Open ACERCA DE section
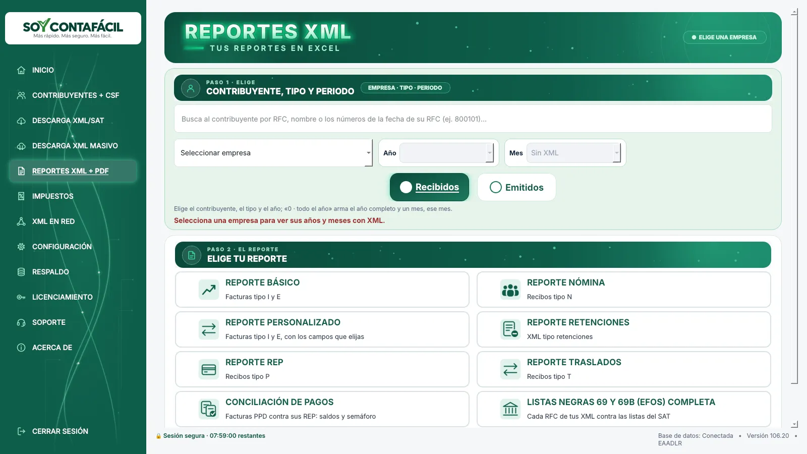The image size is (807, 454). [73, 348]
